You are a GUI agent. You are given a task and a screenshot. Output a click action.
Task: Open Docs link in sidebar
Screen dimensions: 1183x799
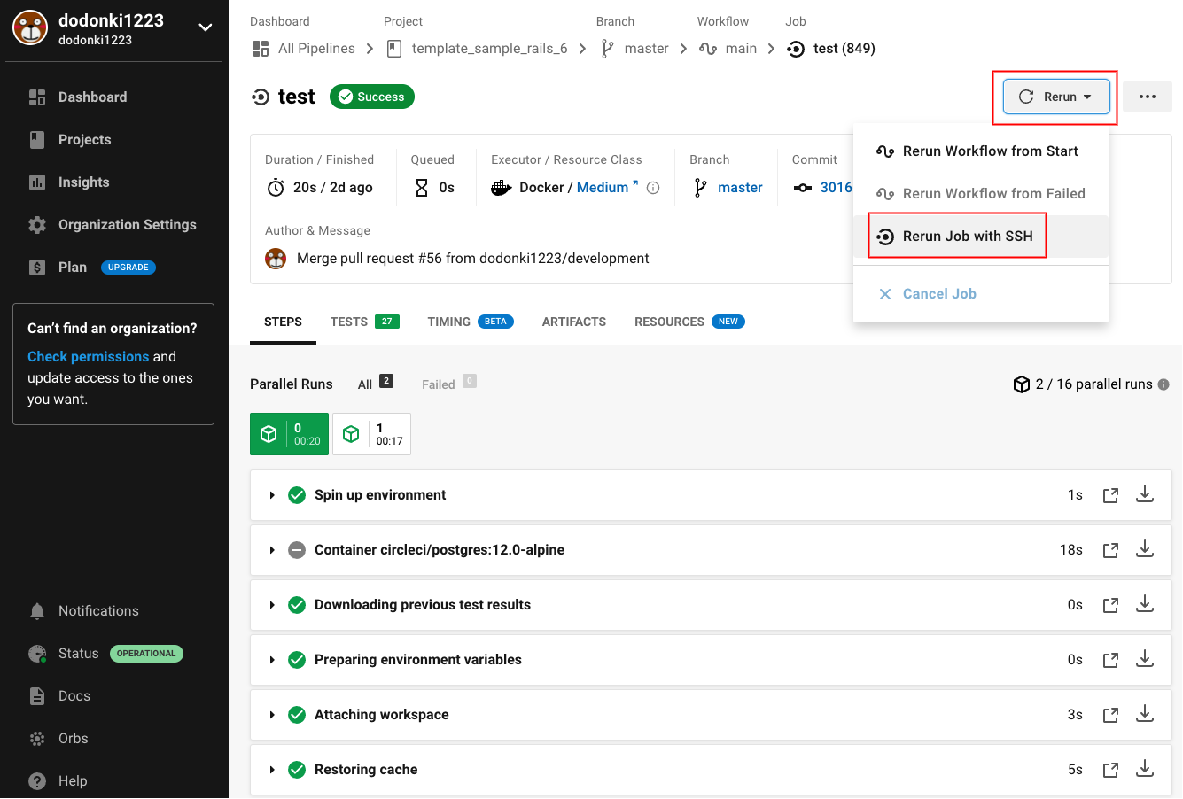coord(59,696)
